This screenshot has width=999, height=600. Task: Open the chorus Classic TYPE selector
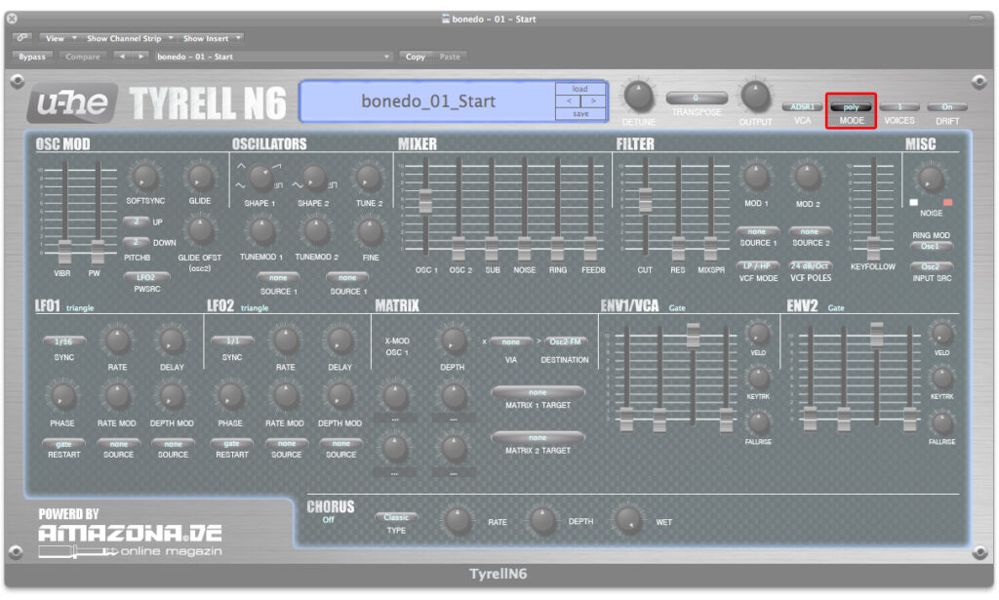point(396,517)
